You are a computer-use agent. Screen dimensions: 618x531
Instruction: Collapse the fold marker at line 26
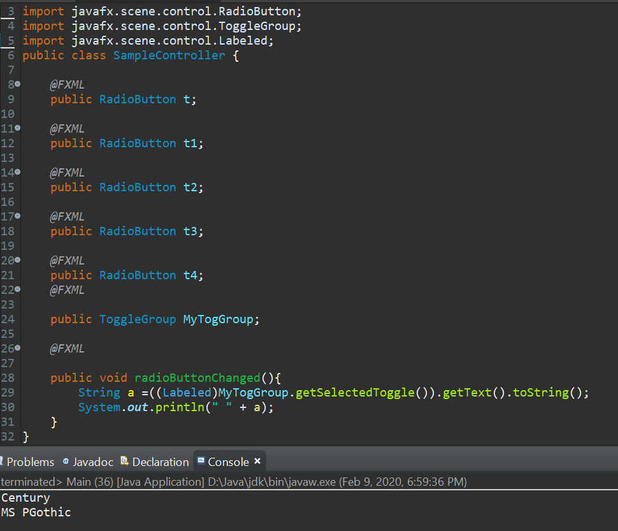point(17,347)
